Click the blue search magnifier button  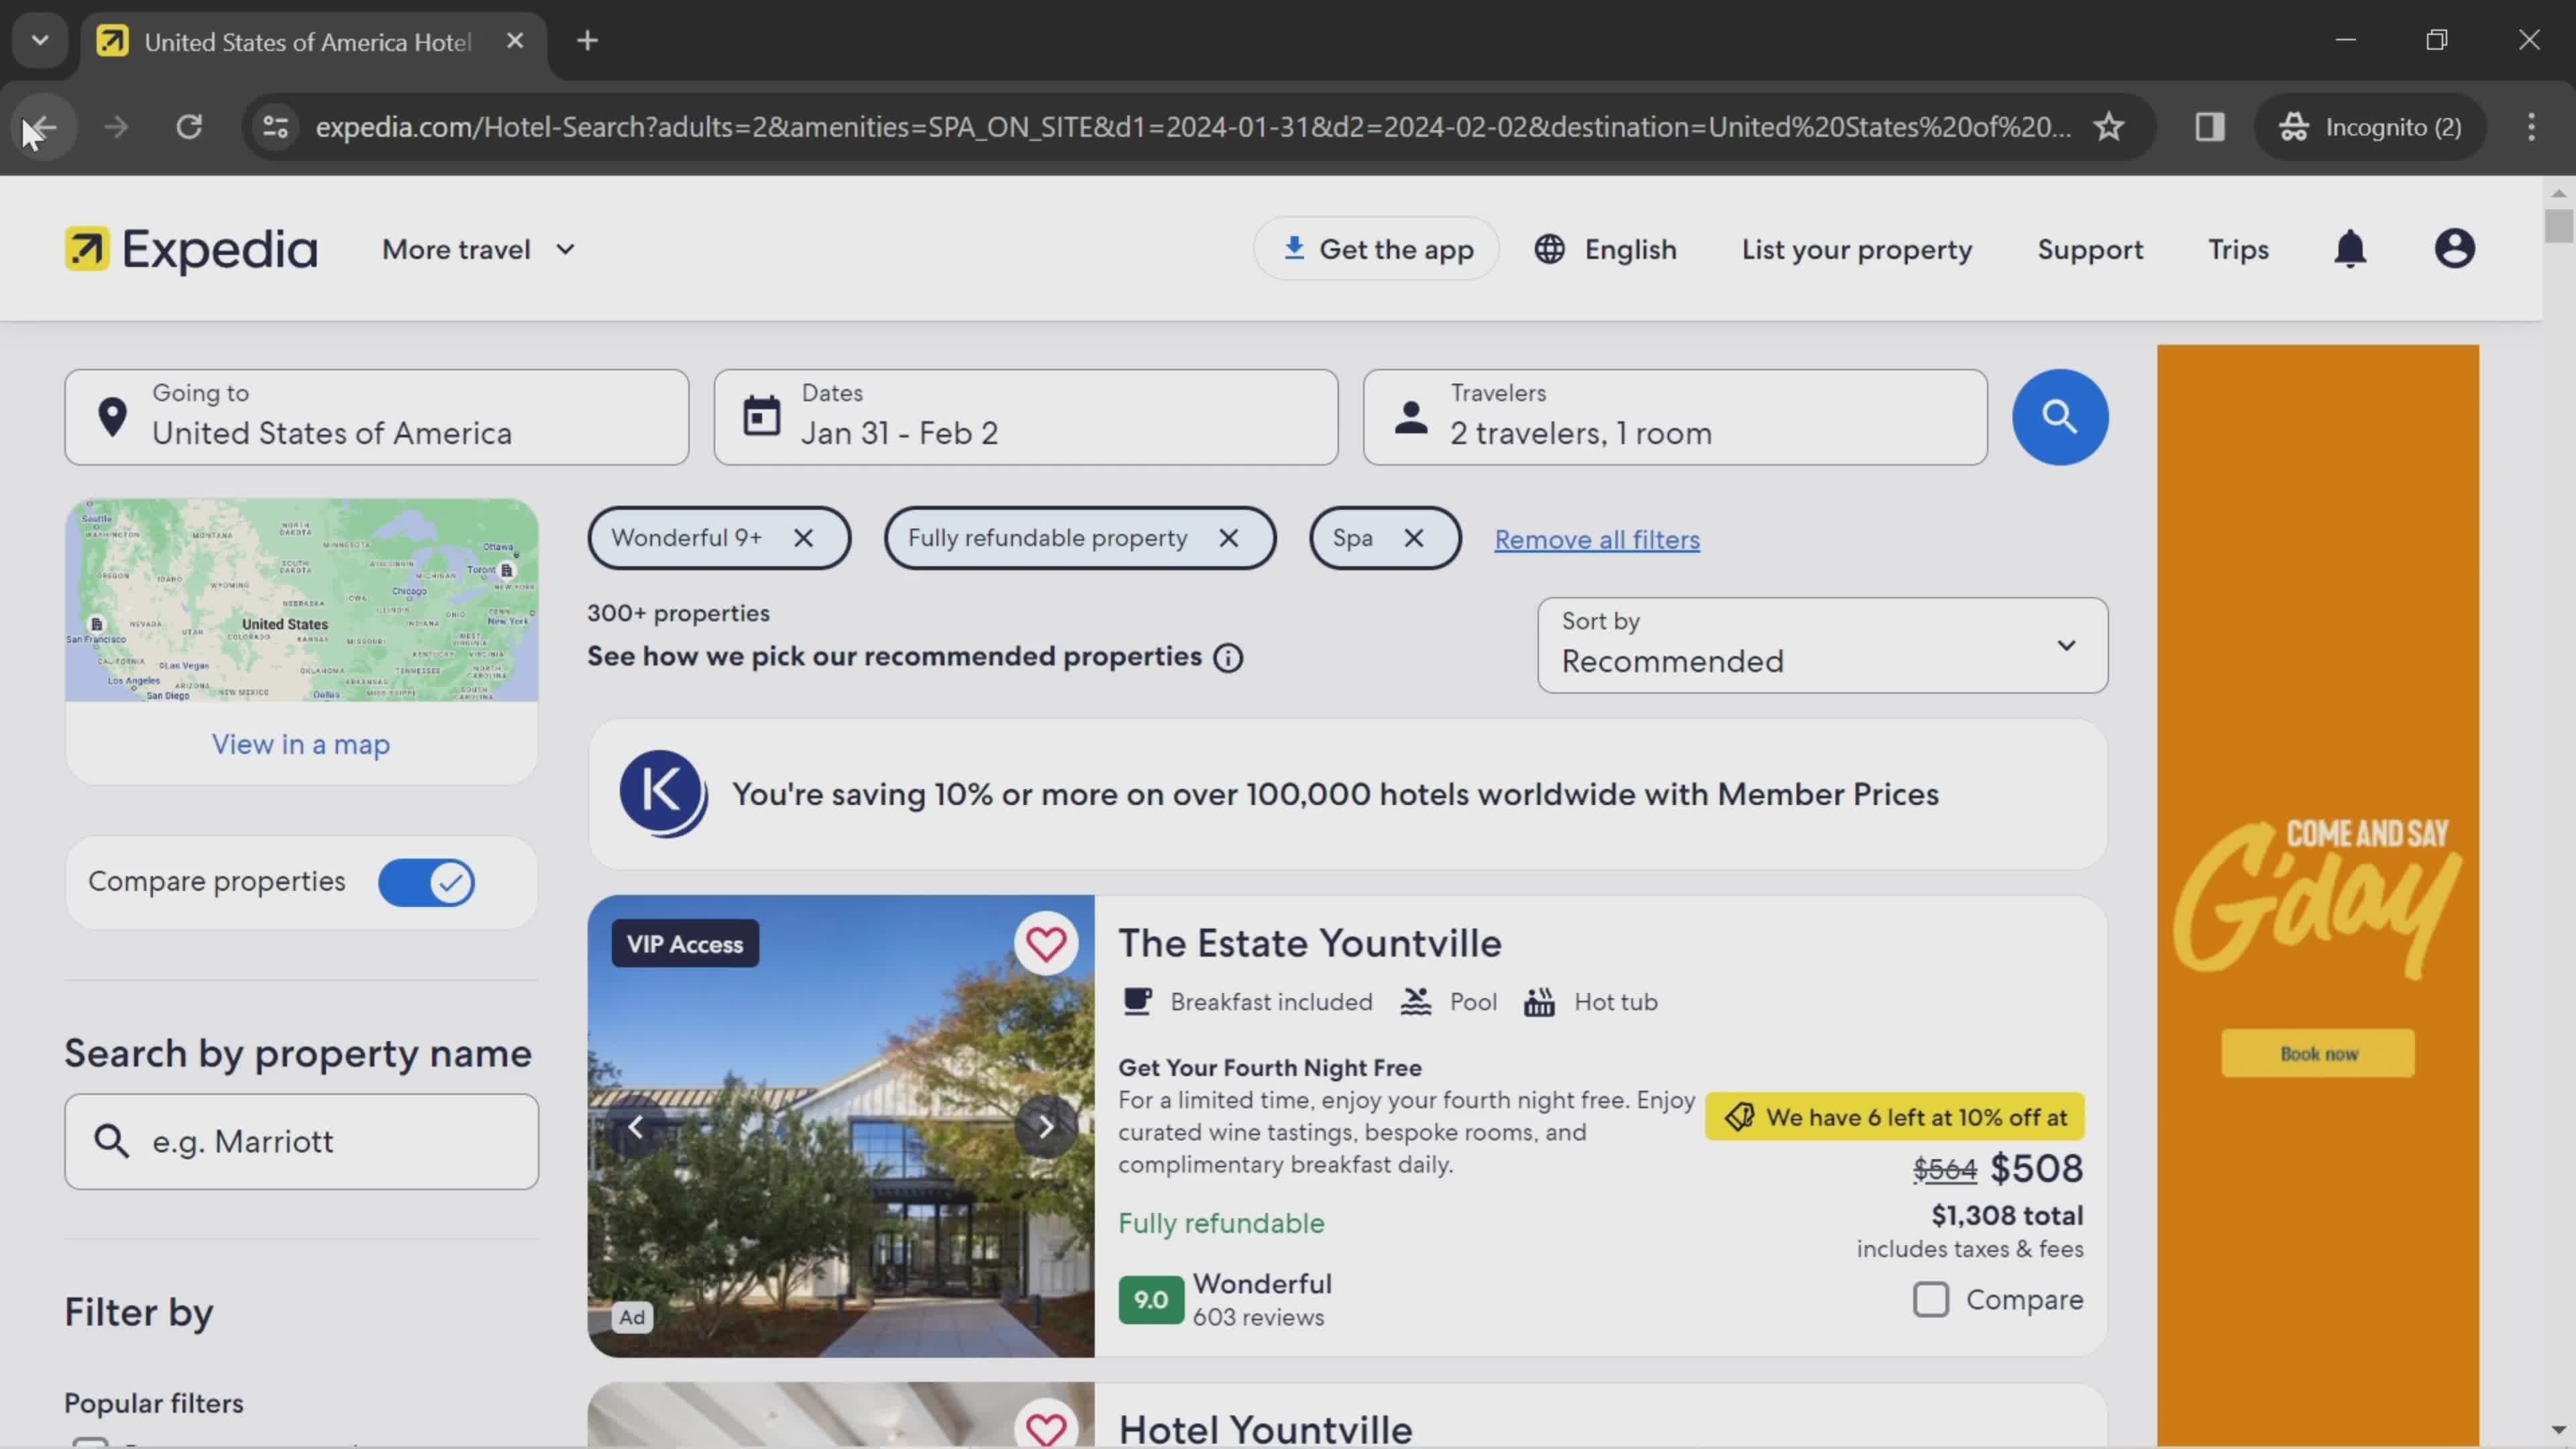(x=2059, y=417)
